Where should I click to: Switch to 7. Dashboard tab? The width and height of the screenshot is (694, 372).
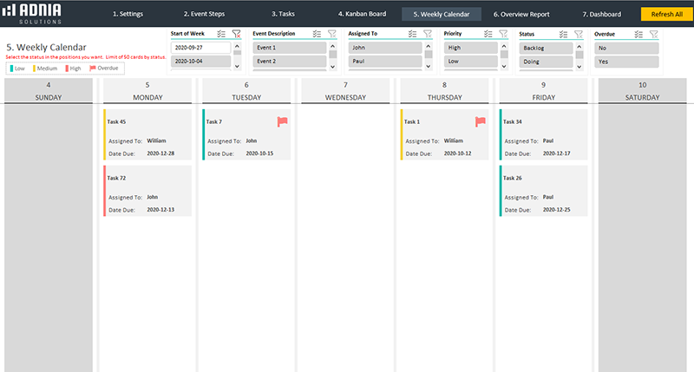(x=601, y=14)
